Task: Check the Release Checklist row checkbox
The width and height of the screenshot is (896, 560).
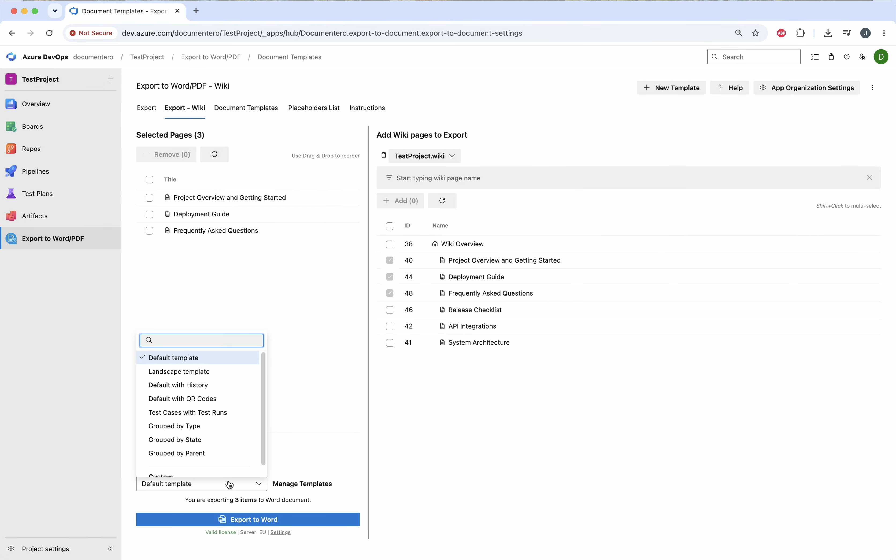Action: point(390,310)
